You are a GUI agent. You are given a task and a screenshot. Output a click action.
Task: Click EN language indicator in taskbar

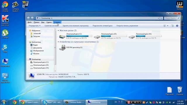click(x=116, y=102)
